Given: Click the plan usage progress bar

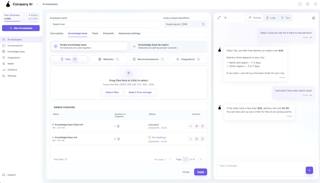Looking at the screenshot, I should click(x=21, y=21).
